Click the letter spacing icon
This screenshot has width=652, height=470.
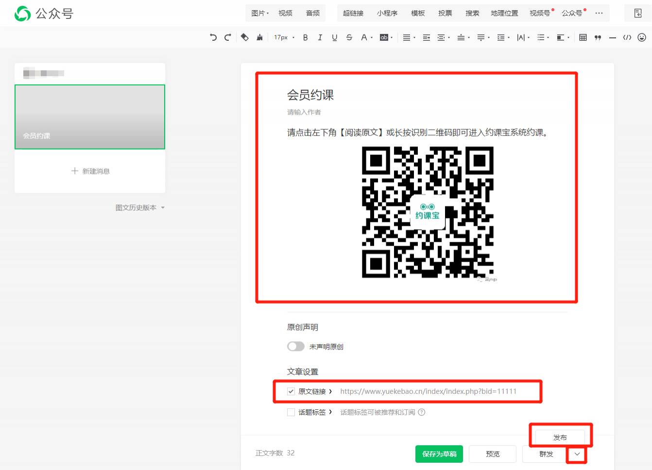point(521,37)
